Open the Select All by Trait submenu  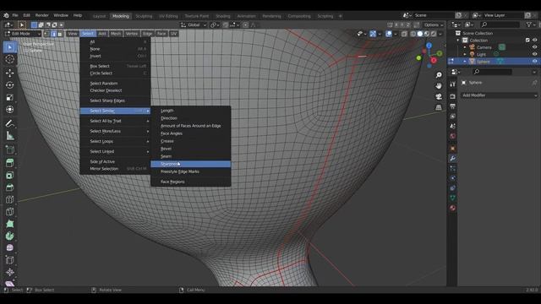coord(115,121)
